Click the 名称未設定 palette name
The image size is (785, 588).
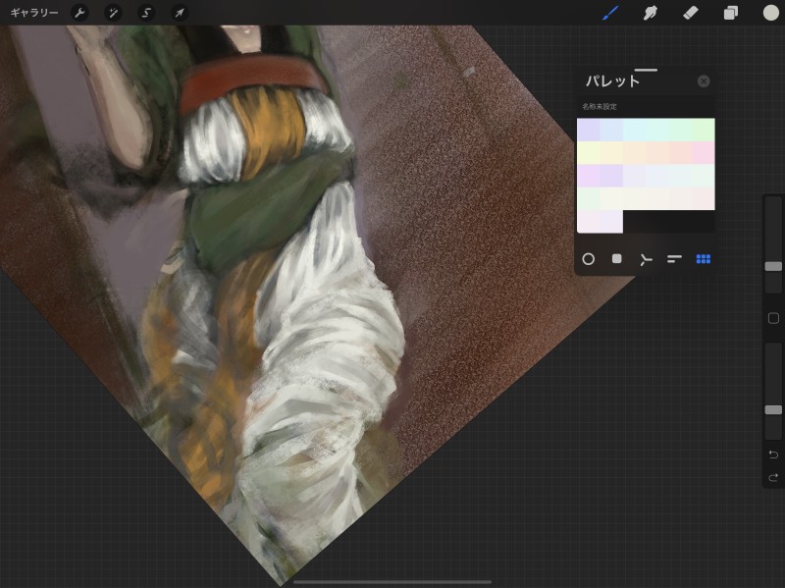(600, 107)
